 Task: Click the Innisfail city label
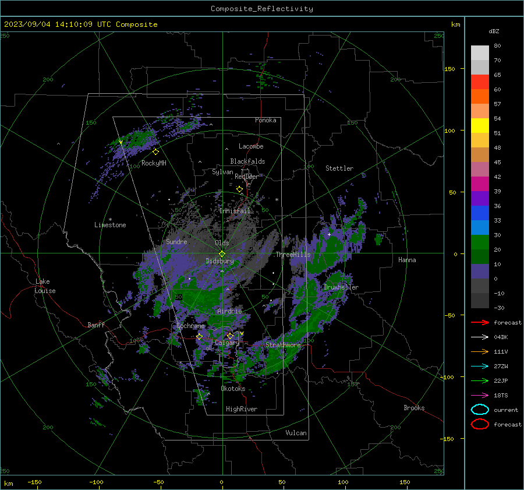tap(235, 211)
